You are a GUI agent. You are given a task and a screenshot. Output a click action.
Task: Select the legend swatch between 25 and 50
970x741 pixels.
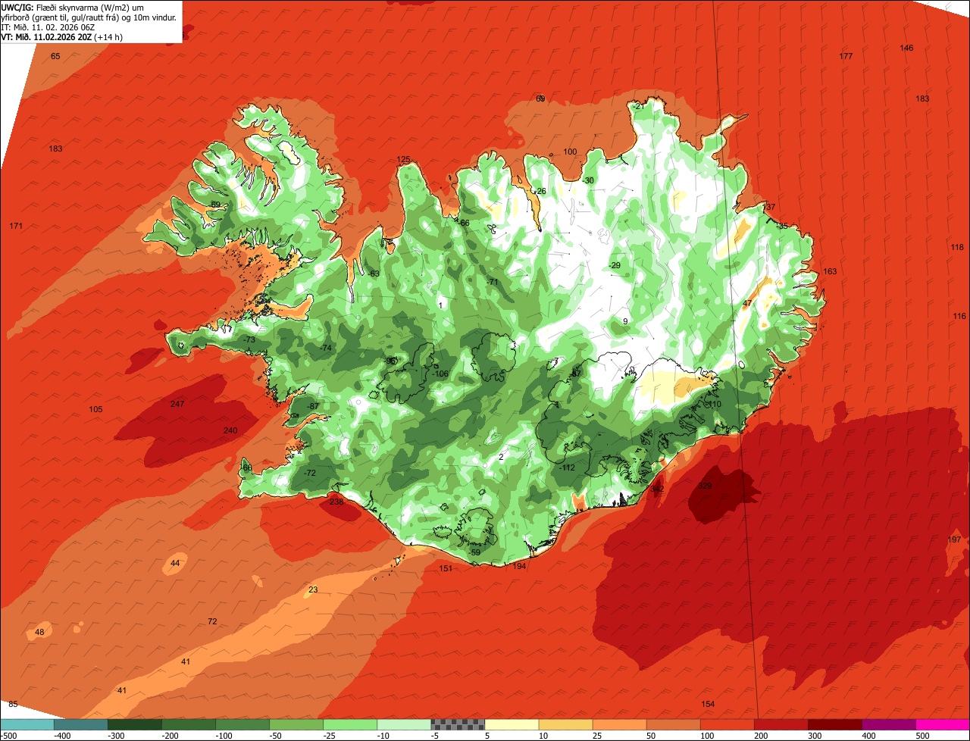pos(619,724)
